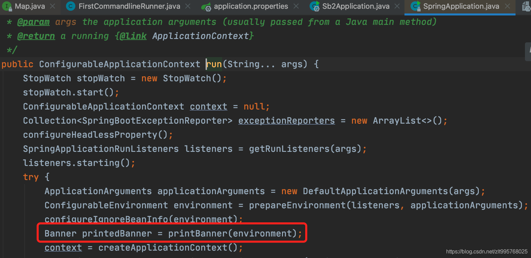Click configureHeadlessProperty method call
531x258 pixels.
tap(90, 135)
